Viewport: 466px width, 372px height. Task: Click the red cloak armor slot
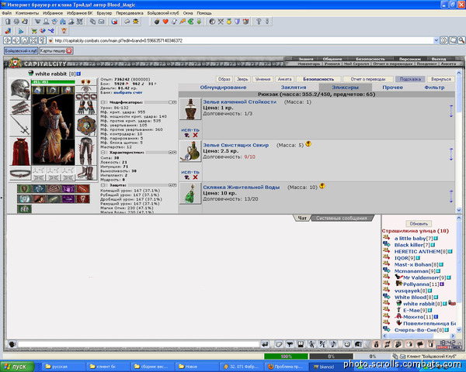[20, 152]
